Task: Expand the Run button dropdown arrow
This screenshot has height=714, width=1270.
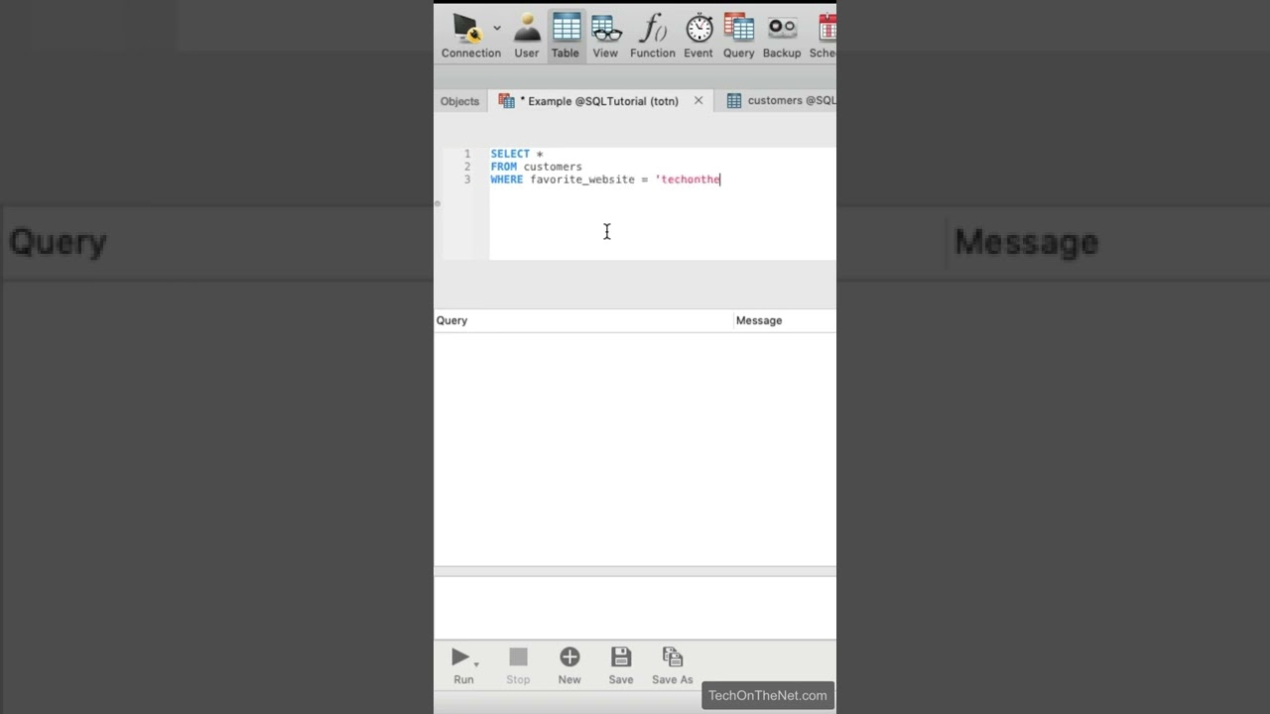Action: [x=476, y=664]
